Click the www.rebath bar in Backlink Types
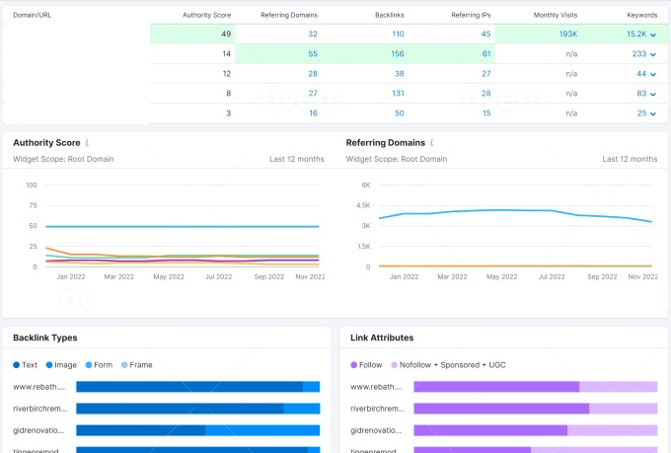The image size is (671, 453). click(x=197, y=387)
